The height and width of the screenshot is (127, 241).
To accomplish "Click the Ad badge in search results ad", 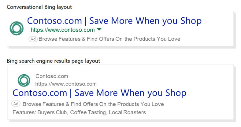I will click(x=16, y=104).
